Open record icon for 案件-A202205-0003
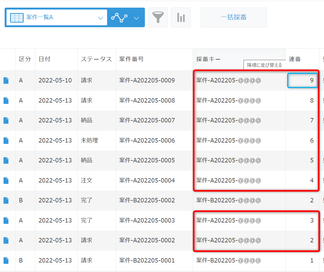This screenshot has height=272, width=324. pos(6,221)
